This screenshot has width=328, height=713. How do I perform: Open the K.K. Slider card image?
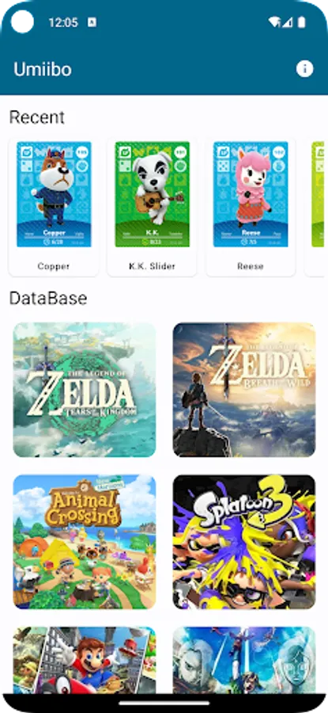[153, 195]
